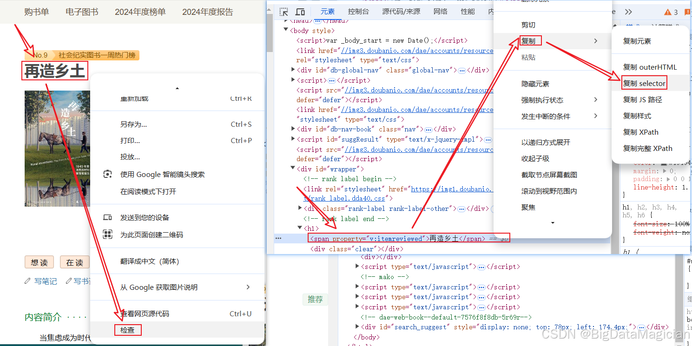
Task: Expand the ellipsis badge in rank-label div
Action: (x=462, y=209)
